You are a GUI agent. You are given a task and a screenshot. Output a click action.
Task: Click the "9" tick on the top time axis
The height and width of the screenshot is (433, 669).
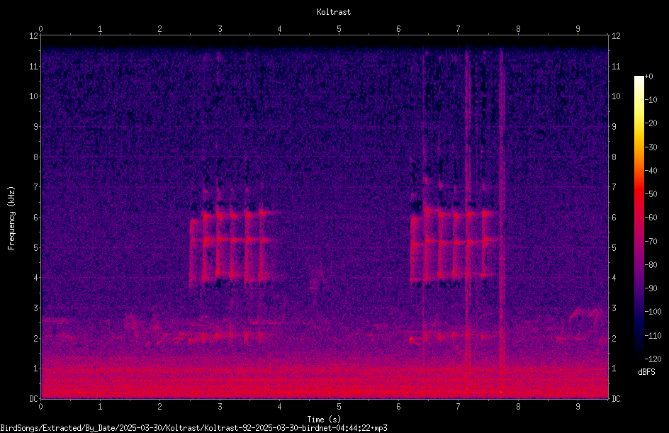[x=578, y=29]
